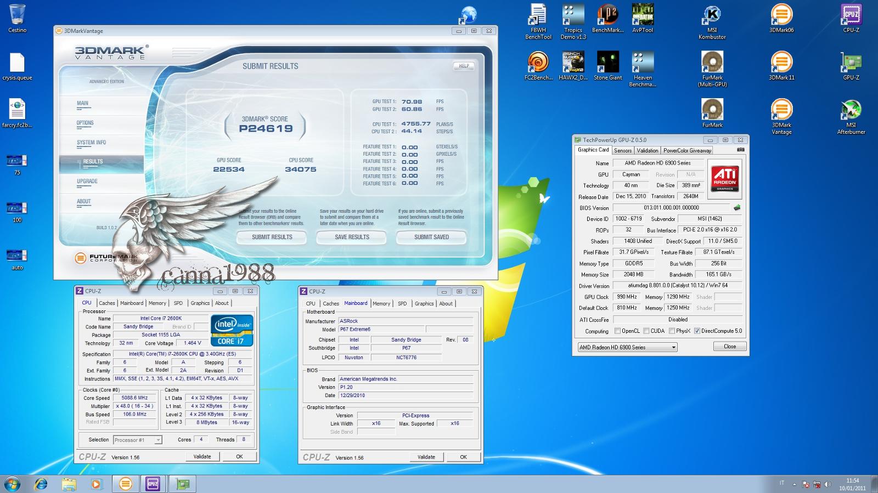
Task: Open Stone Giant desktop icon
Action: point(607,66)
